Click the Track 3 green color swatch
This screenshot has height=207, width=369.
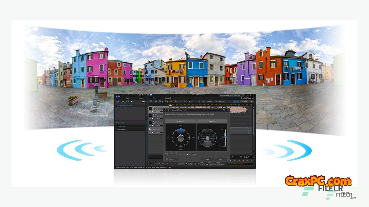coord(153,121)
